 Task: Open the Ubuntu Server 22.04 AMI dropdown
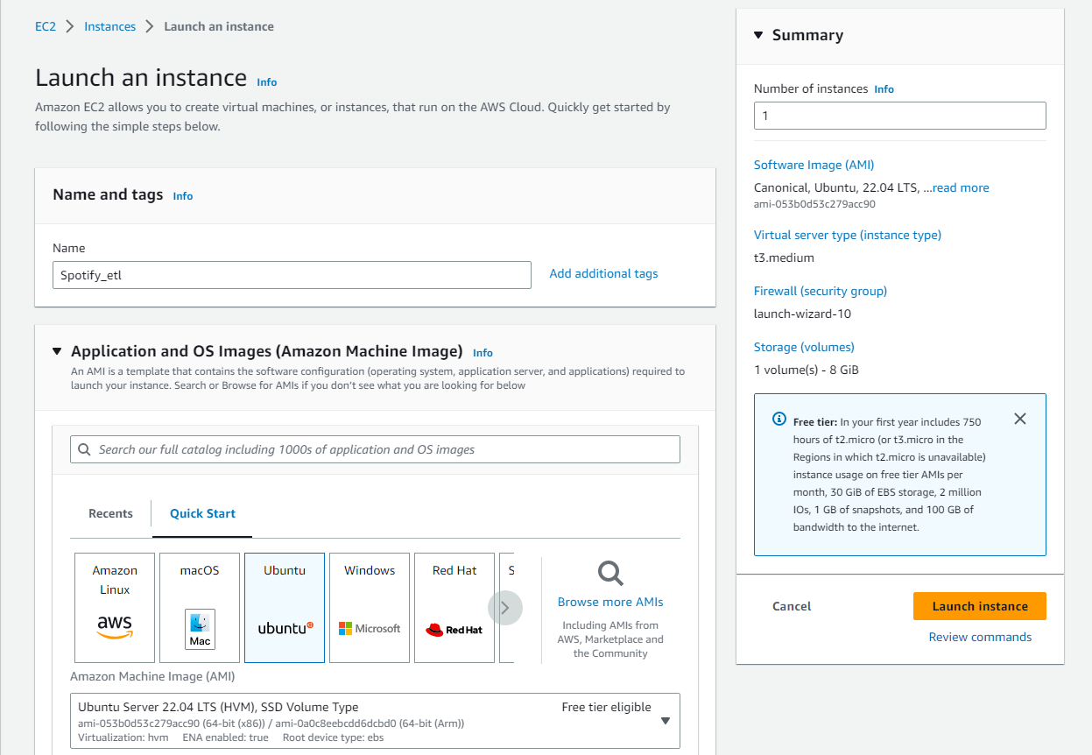coord(375,721)
